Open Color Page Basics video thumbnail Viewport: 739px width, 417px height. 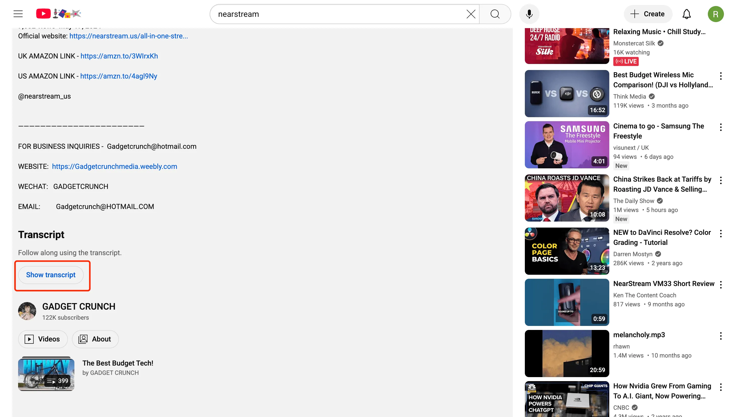(567, 251)
